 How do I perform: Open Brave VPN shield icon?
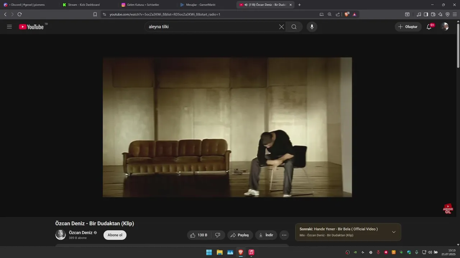(x=447, y=14)
